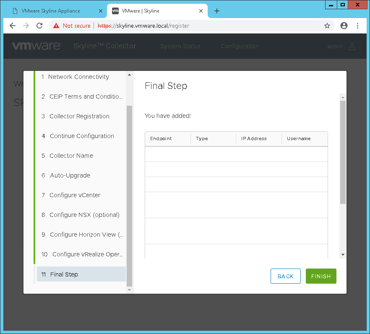
Task: Close the VMware Skyline Appliance tab
Action: 101,11
